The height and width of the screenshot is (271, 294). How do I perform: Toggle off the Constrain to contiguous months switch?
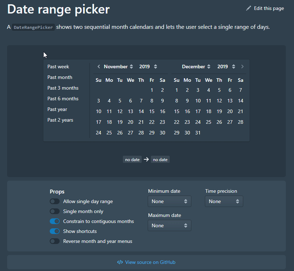click(x=54, y=221)
